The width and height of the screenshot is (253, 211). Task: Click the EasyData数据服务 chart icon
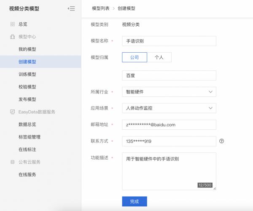(12, 112)
